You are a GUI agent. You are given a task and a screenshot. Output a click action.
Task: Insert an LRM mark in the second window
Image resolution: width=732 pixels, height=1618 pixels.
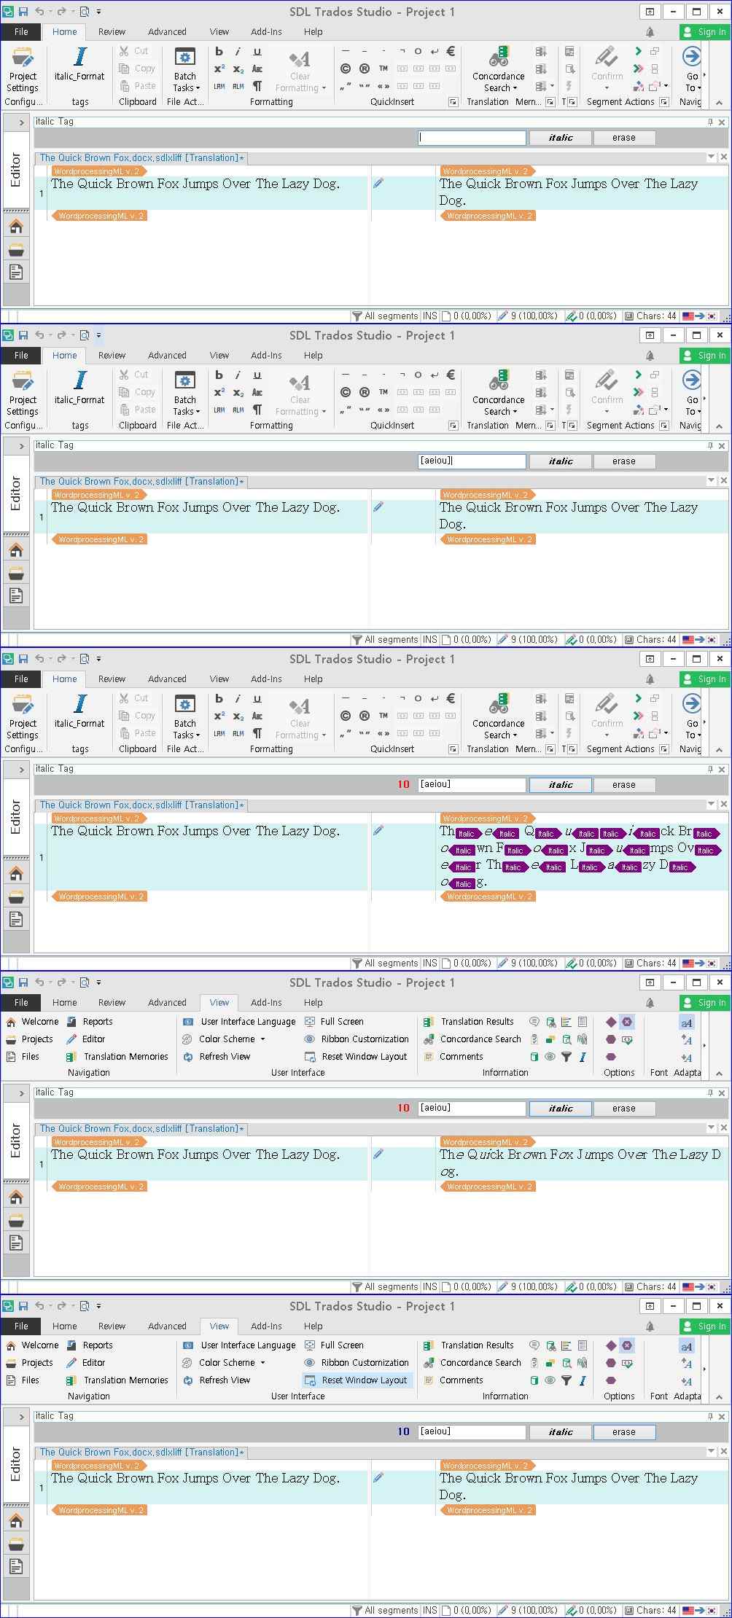tap(219, 410)
